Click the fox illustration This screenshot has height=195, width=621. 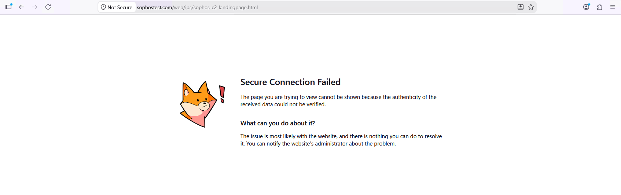coord(198,104)
